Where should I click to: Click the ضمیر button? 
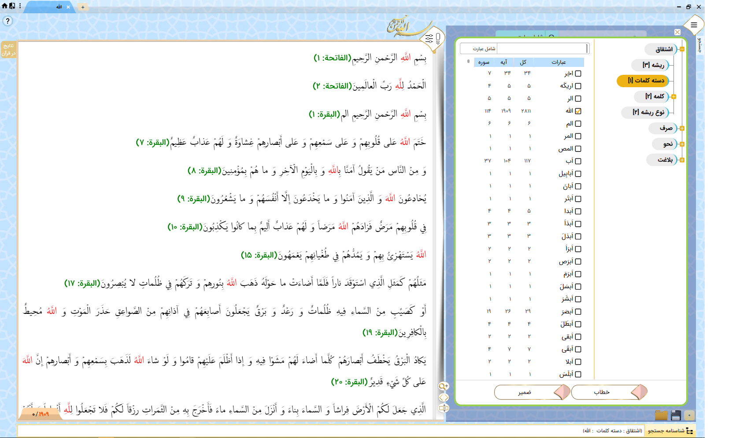532,392
